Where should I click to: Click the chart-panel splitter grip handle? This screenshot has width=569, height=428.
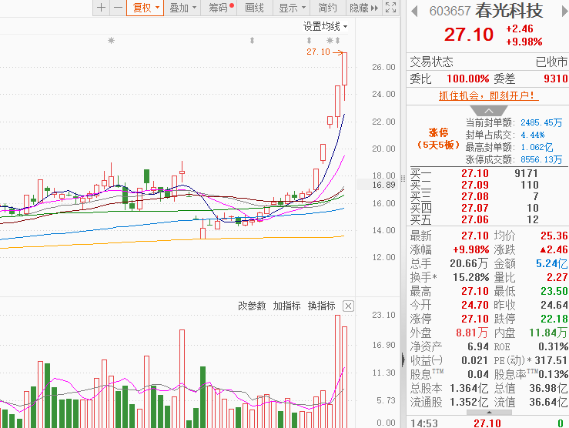click(x=403, y=179)
